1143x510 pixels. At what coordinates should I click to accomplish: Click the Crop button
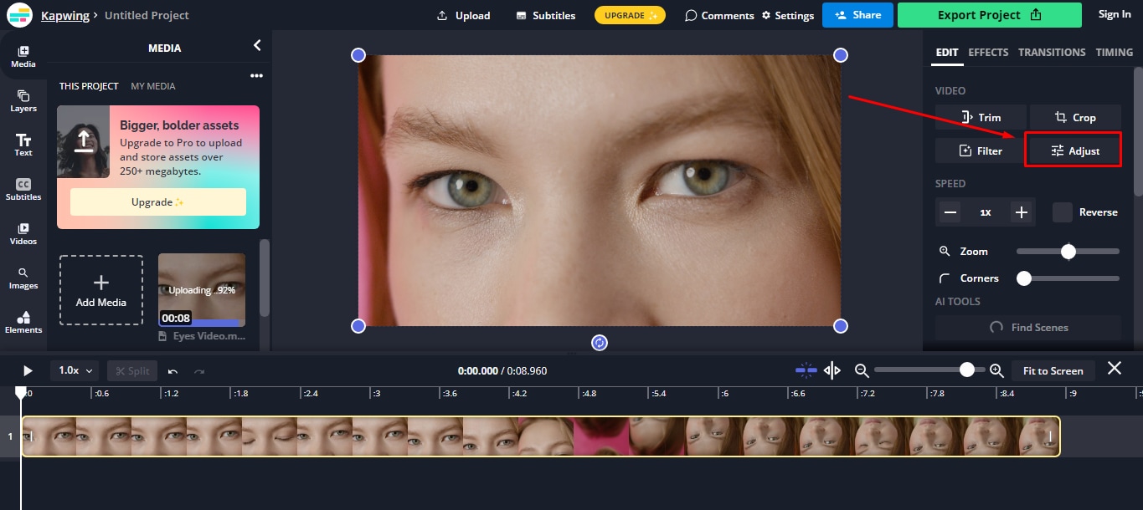pos(1075,118)
